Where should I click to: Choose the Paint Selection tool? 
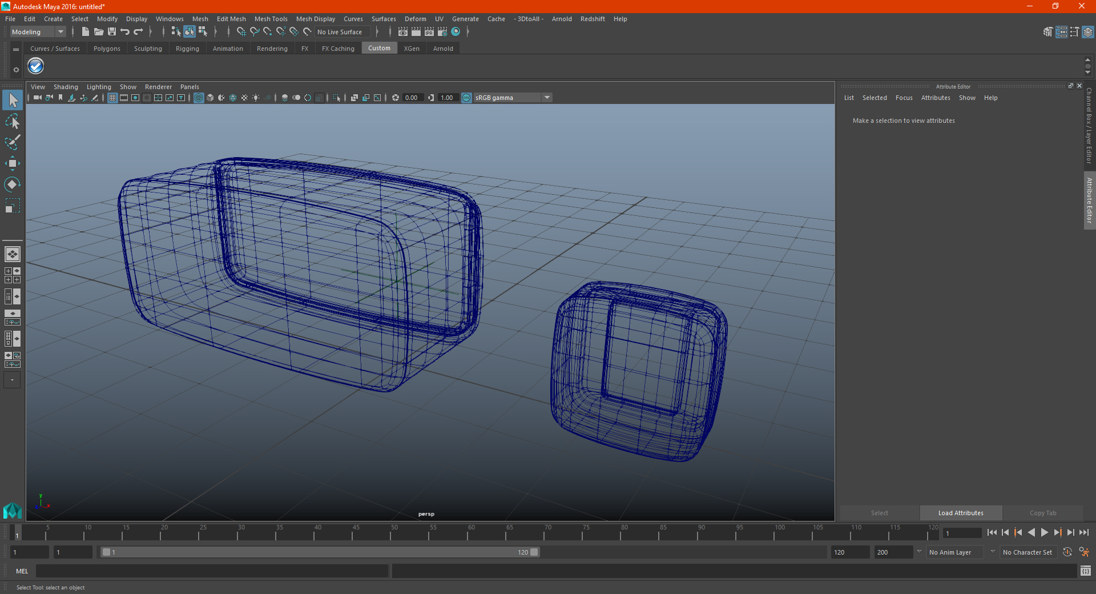[12, 142]
